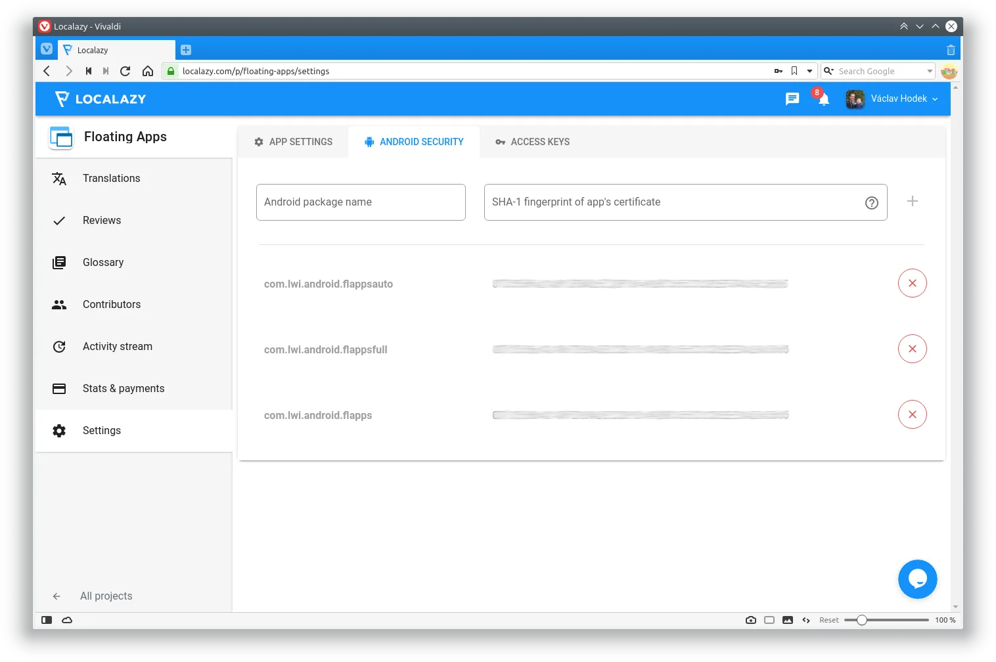Capture page with the camera icon
Image resolution: width=996 pixels, height=662 pixels.
click(x=750, y=620)
